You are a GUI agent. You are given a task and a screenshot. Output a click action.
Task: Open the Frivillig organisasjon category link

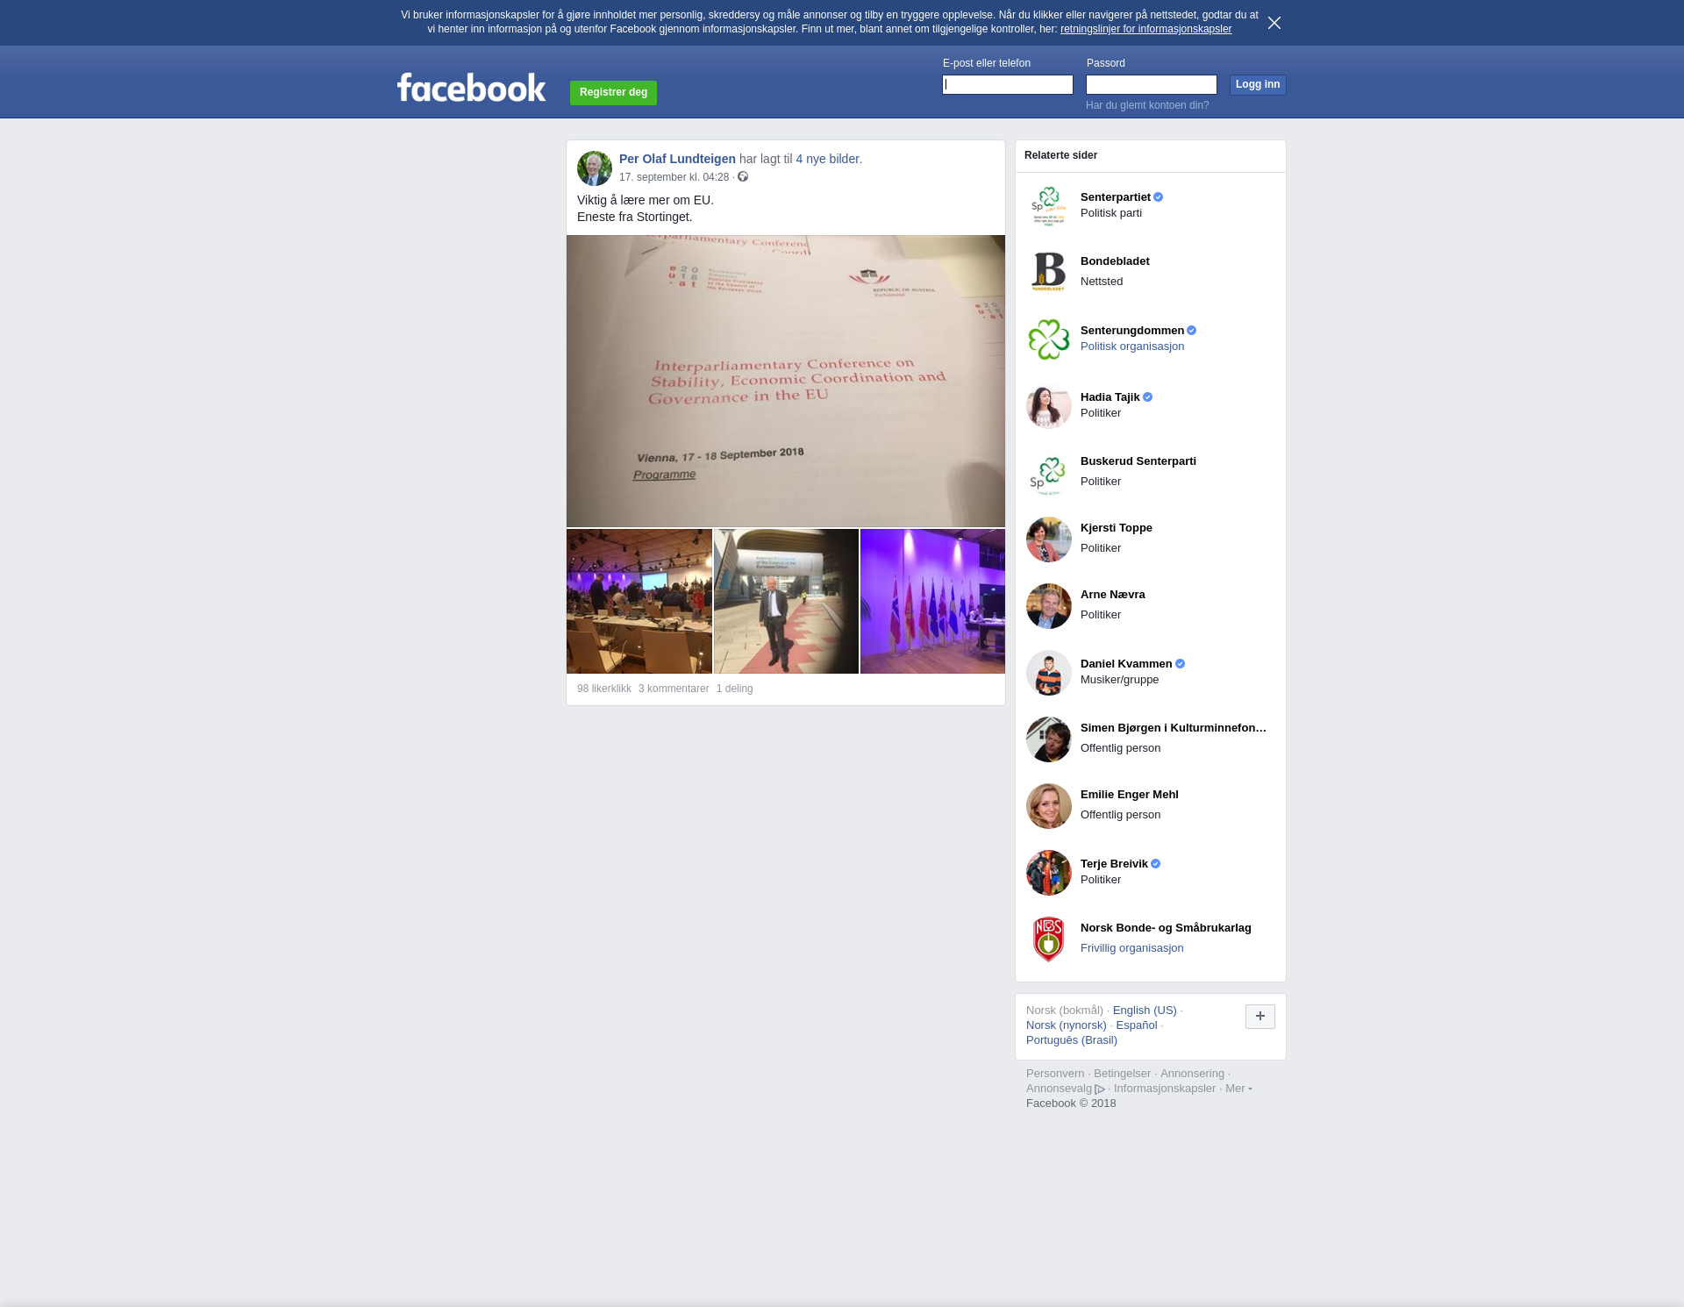(x=1132, y=948)
